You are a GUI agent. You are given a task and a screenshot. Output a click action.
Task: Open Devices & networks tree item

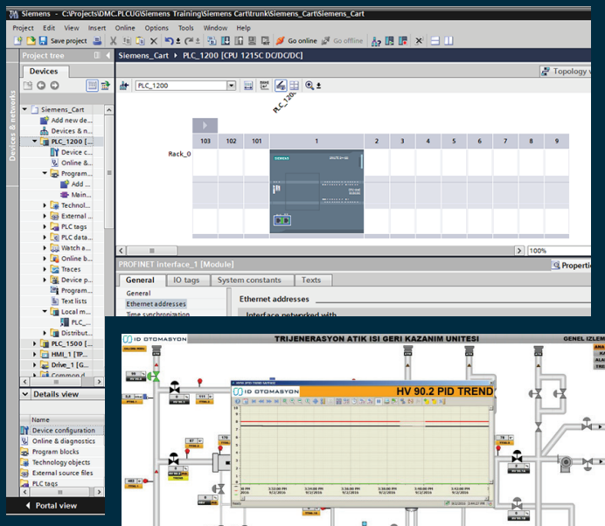coord(66,131)
